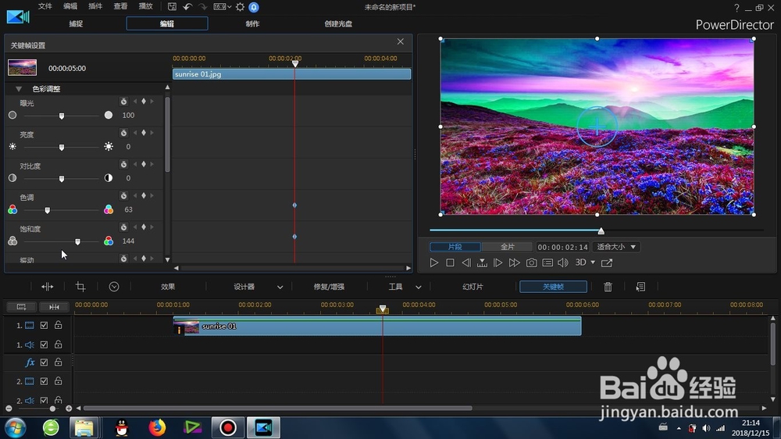Step to previous frame
This screenshot has width=781, height=439.
coord(465,262)
